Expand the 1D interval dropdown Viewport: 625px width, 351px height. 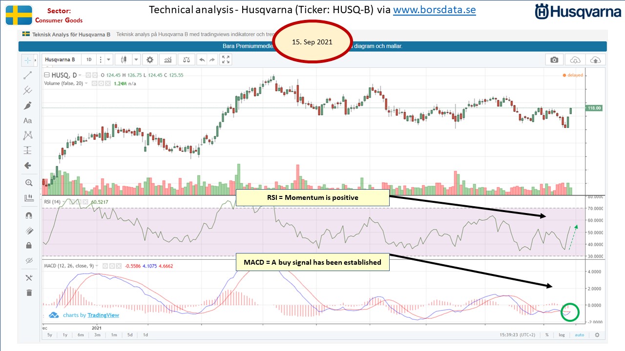(108, 59)
